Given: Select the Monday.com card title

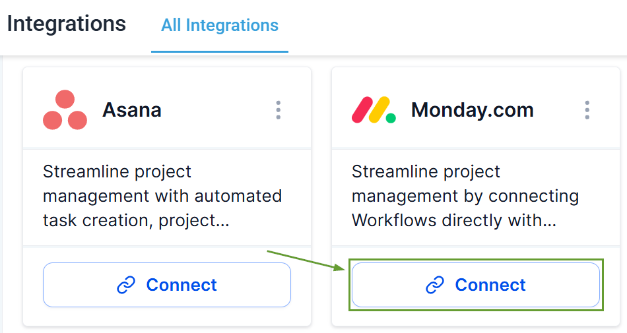Looking at the screenshot, I should [x=472, y=110].
